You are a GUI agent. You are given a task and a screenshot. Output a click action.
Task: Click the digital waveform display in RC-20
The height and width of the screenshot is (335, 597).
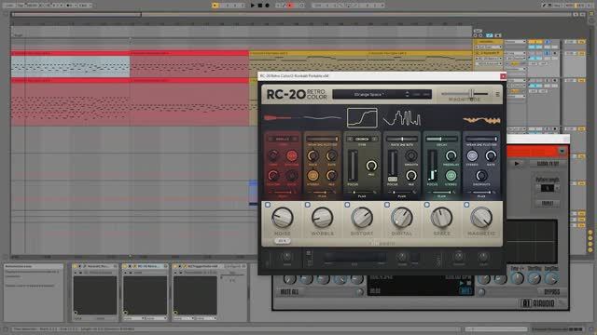coord(402,118)
